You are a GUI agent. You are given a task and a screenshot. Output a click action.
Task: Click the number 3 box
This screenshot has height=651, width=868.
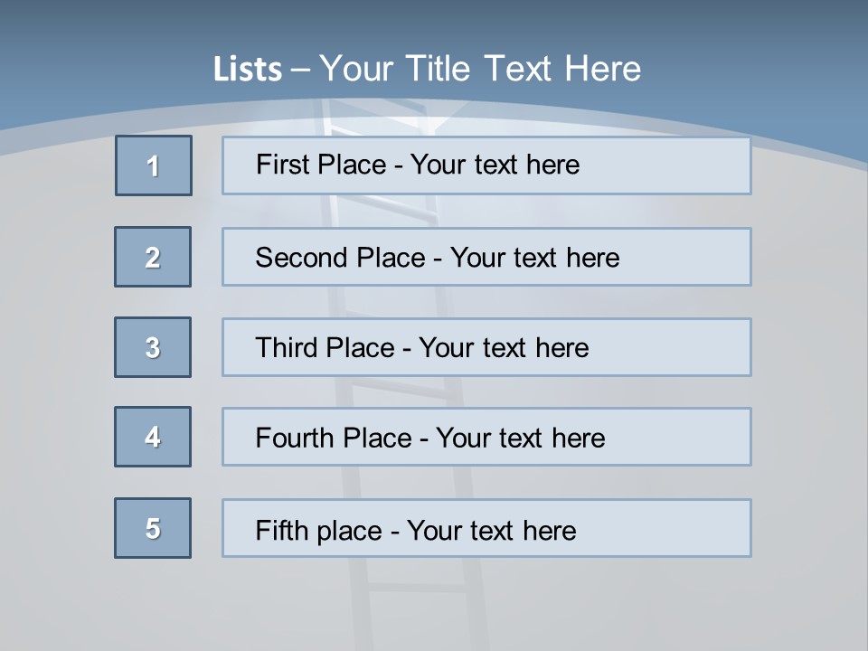tap(153, 347)
